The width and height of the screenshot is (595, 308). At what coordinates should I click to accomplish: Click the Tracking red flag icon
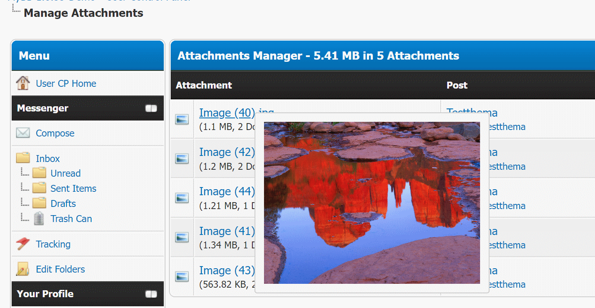pyautogui.click(x=22, y=244)
